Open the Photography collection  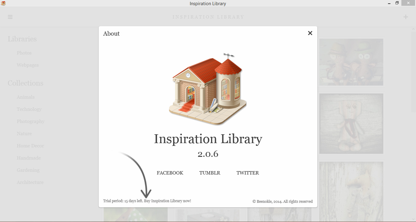[x=30, y=122]
